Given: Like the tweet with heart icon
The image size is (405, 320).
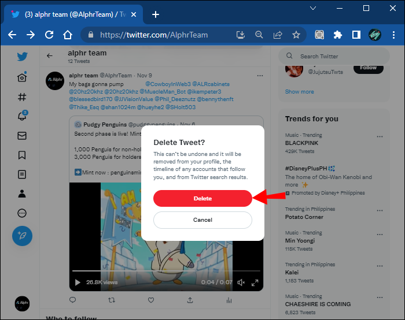Looking at the screenshot, I should [151, 300].
